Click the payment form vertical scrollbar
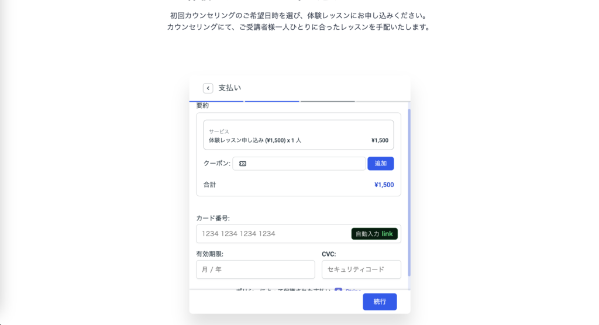The width and height of the screenshot is (599, 325). tap(409, 193)
